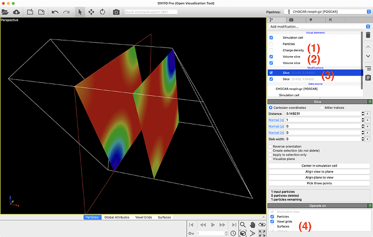Enable Create selection (do not delete)

tap(270, 150)
